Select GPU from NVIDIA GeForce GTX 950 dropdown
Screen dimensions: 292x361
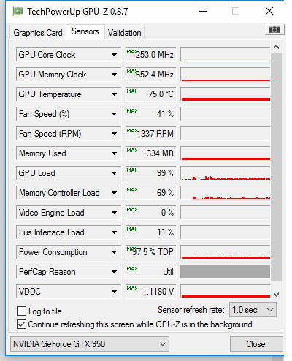click(90, 344)
